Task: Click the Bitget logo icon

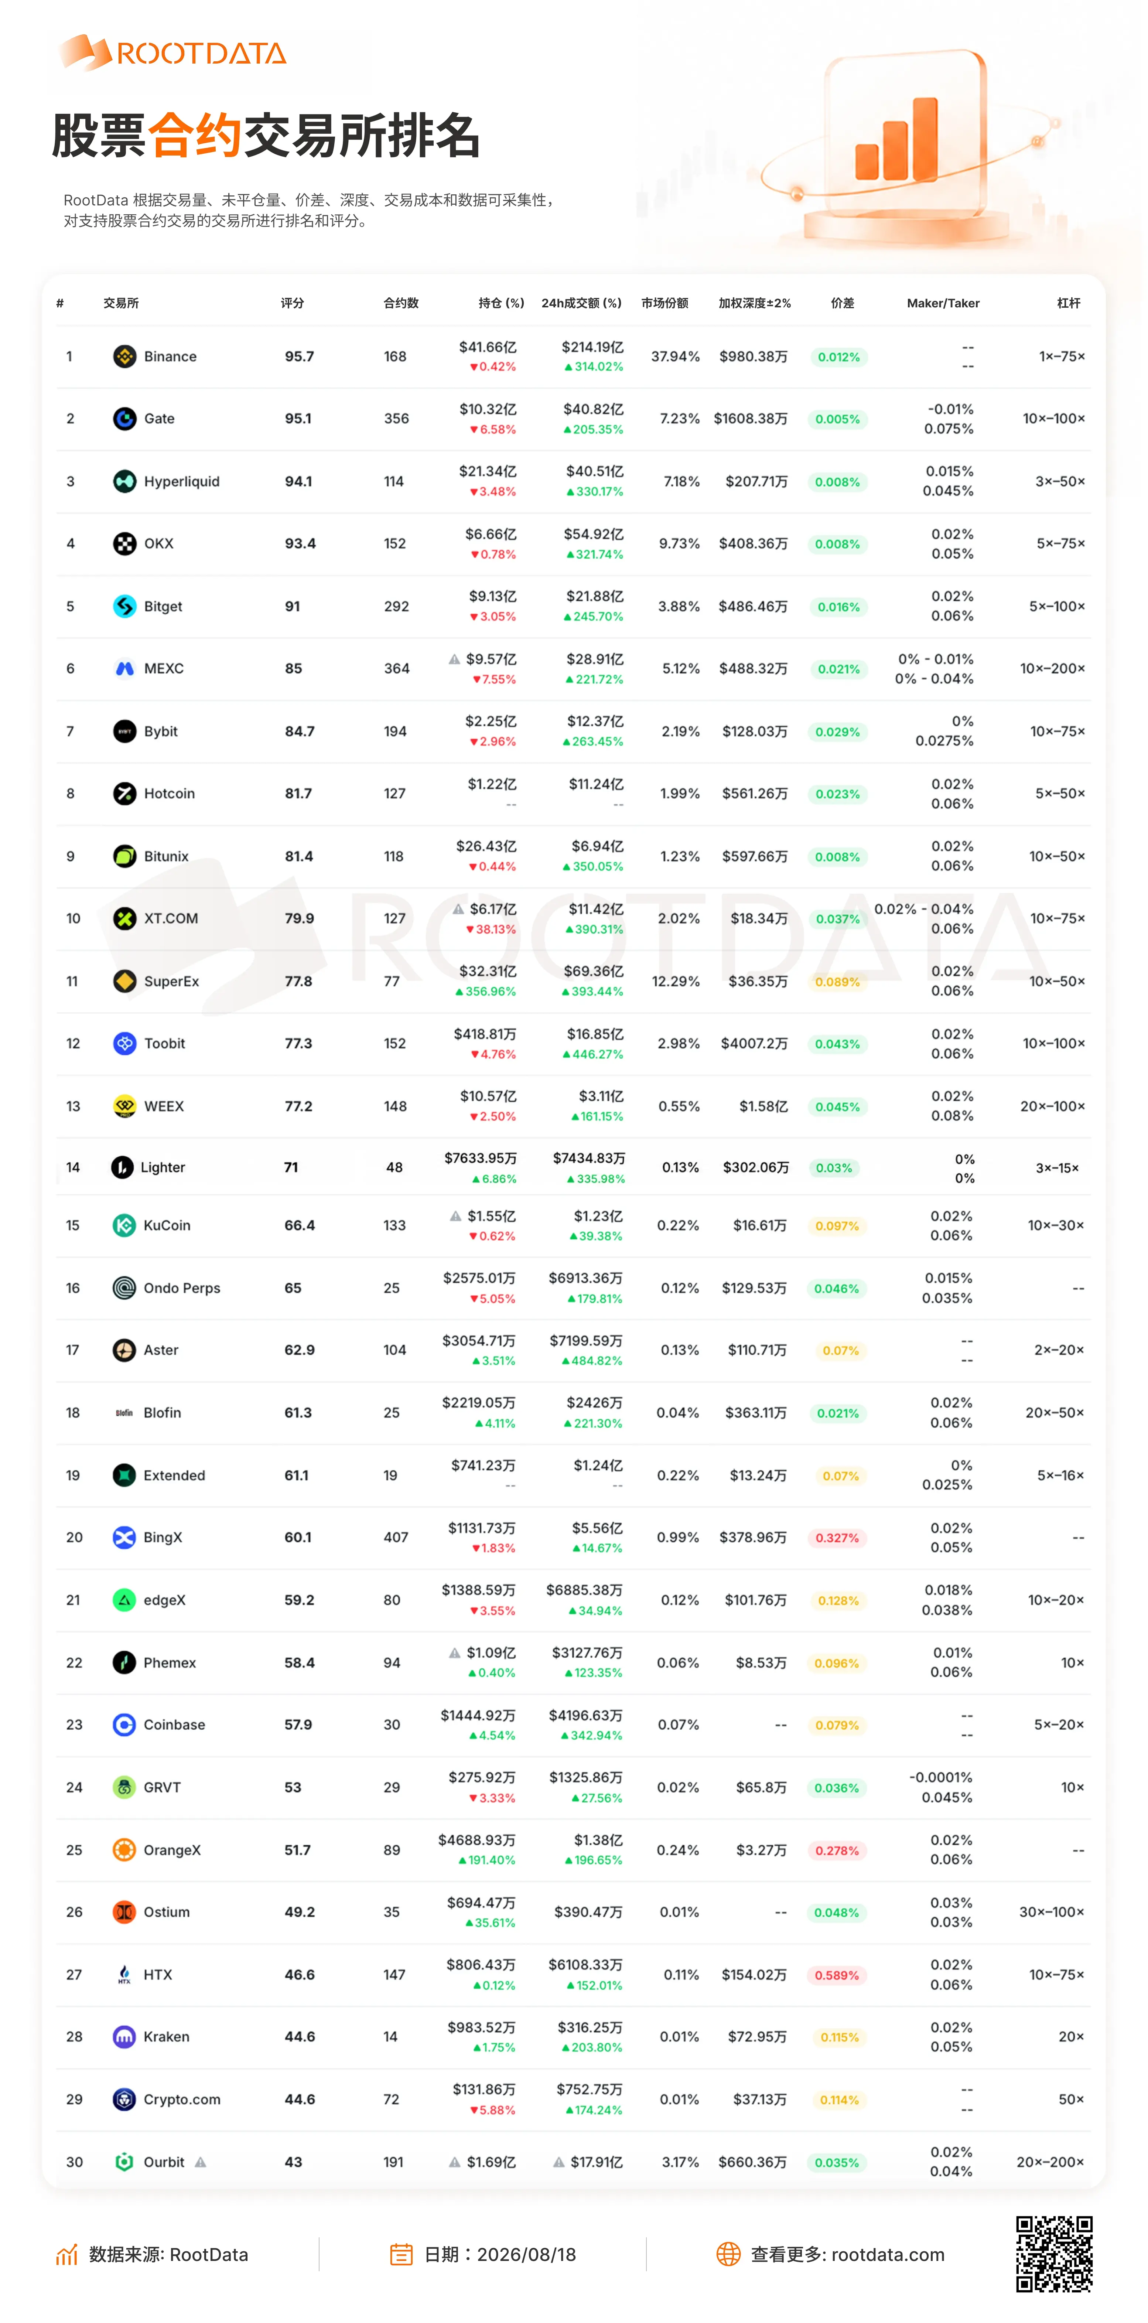Action: click(x=124, y=606)
